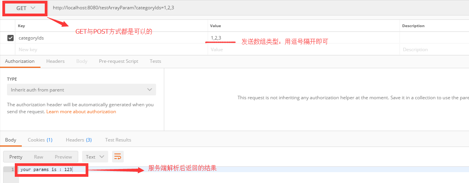469x183 pixels.
Task: Click the Key column header
Action: (21, 26)
